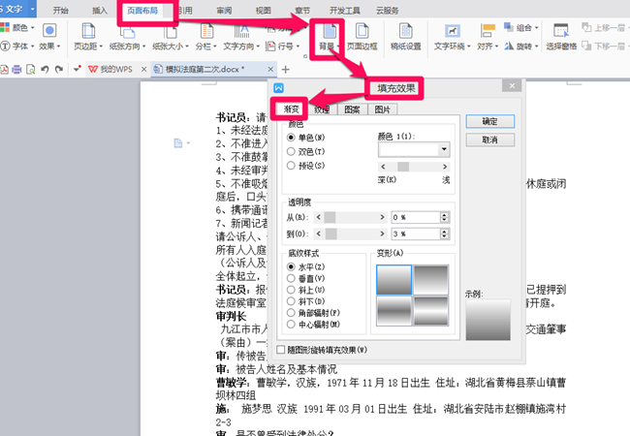Click the 旋转 rotate icon

pos(509,46)
